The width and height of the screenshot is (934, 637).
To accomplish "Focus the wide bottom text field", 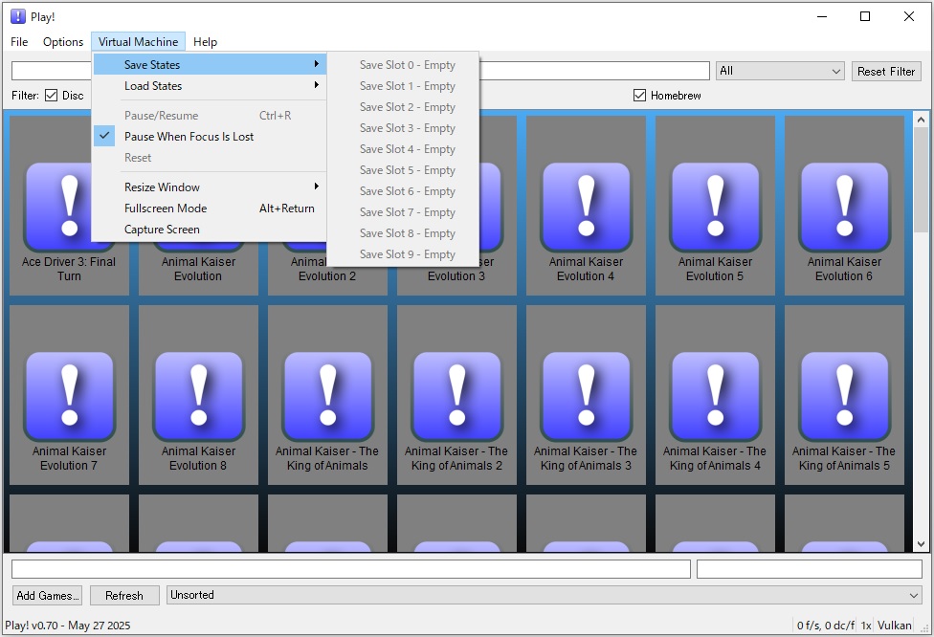I will click(x=351, y=569).
